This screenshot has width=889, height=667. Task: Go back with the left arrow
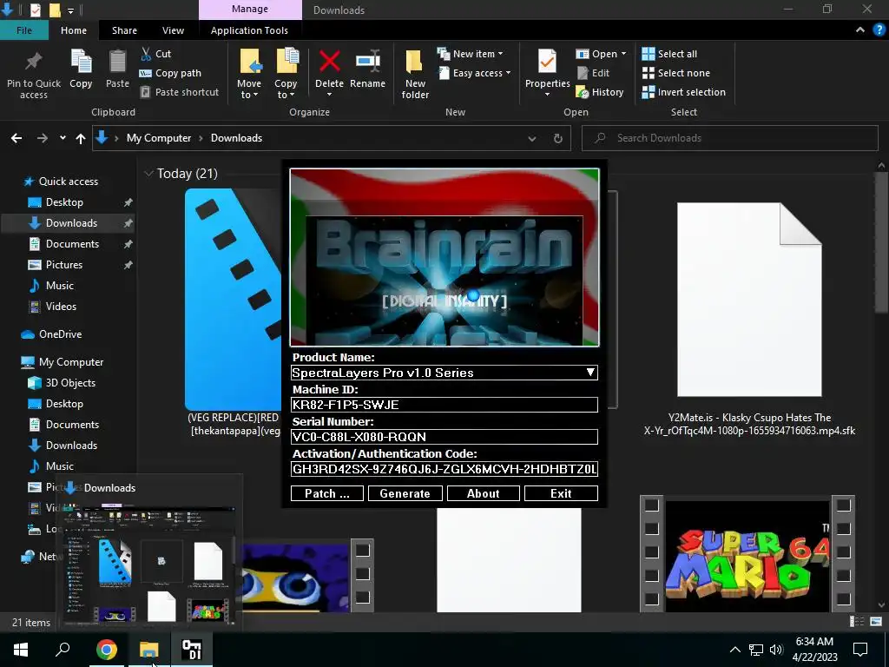click(16, 138)
